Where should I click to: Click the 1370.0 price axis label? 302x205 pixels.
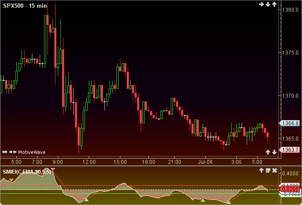pos(290,96)
